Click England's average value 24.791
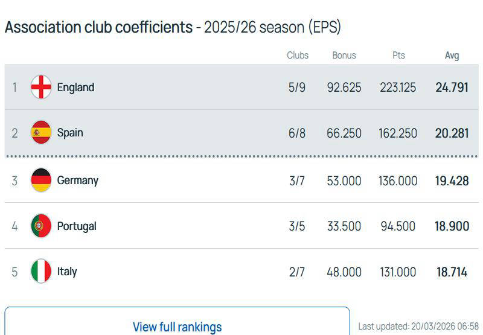 (x=452, y=87)
